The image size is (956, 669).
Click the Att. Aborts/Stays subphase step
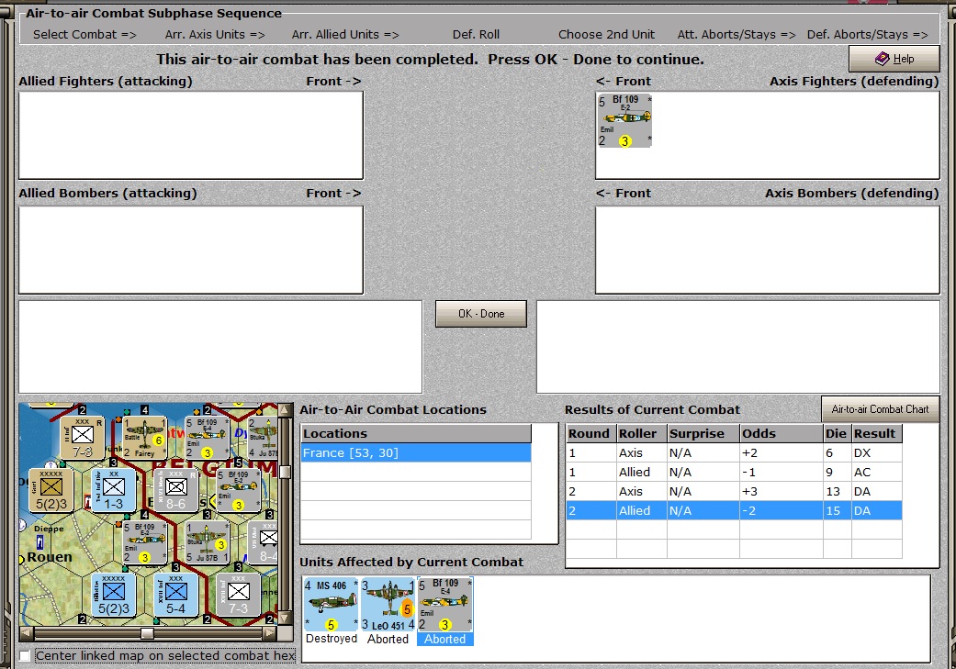pyautogui.click(x=737, y=35)
